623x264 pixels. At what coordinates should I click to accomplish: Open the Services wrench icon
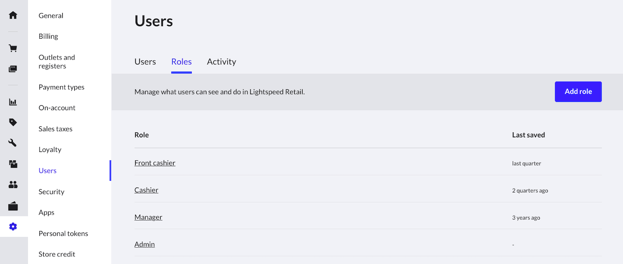13,143
